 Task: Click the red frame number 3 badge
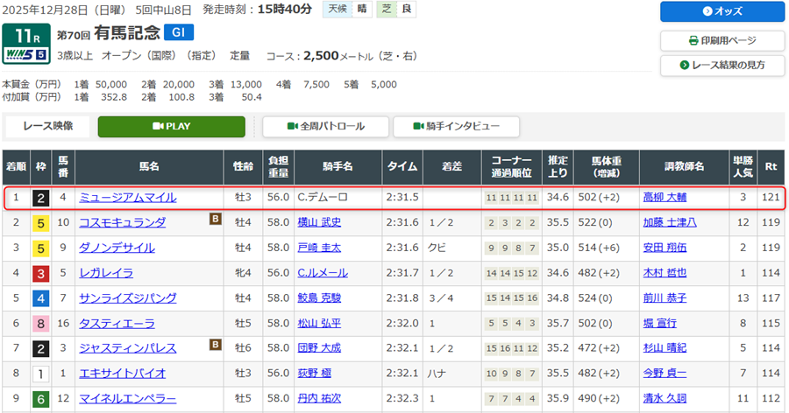click(x=40, y=274)
